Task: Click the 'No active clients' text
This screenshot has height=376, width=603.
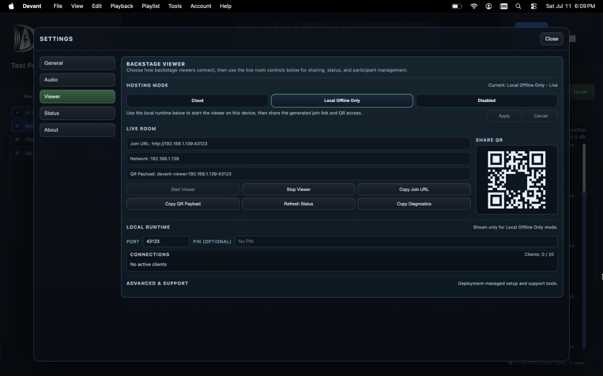Action: click(148, 265)
